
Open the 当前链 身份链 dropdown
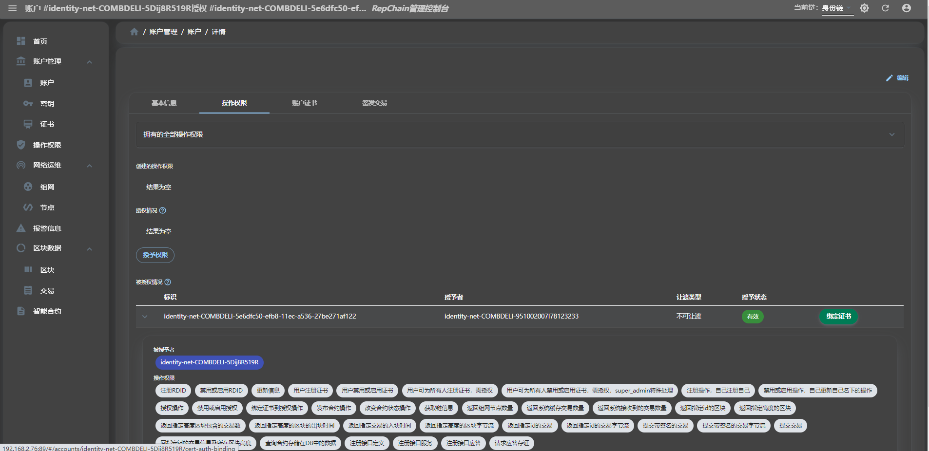click(x=837, y=8)
